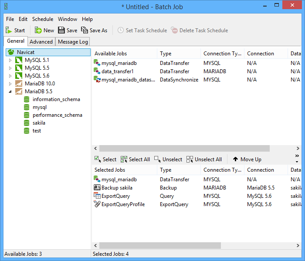The width and height of the screenshot is (305, 261).
Task: Click data_transfer1 job icon in Available Jobs
Action: [x=97, y=71]
